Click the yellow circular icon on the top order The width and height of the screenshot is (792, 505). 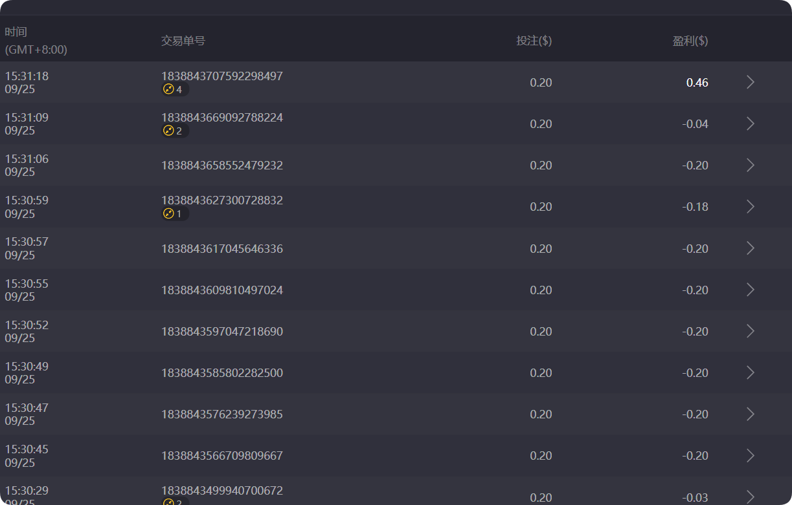point(169,89)
